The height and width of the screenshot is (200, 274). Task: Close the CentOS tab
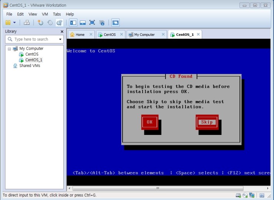click(121, 34)
